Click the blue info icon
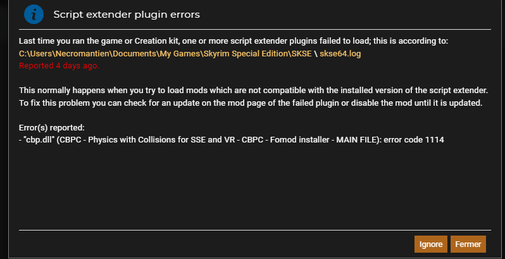Image resolution: width=505 pixels, height=259 pixels. [34, 14]
